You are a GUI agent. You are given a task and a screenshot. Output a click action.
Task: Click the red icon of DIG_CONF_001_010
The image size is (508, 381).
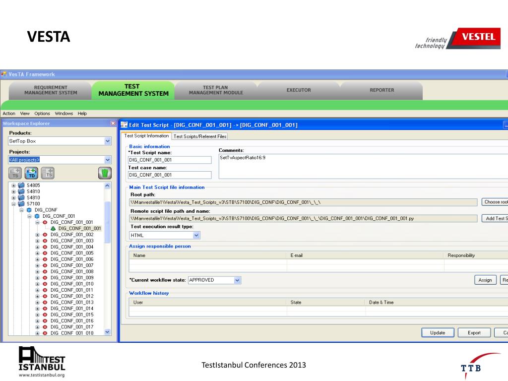coord(45,284)
